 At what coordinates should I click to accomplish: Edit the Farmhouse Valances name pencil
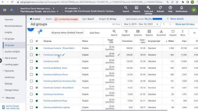[x=63, y=55]
